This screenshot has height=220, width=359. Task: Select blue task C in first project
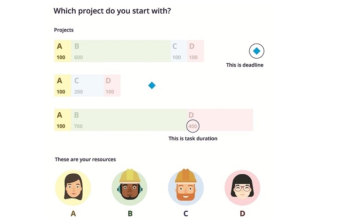(178, 51)
